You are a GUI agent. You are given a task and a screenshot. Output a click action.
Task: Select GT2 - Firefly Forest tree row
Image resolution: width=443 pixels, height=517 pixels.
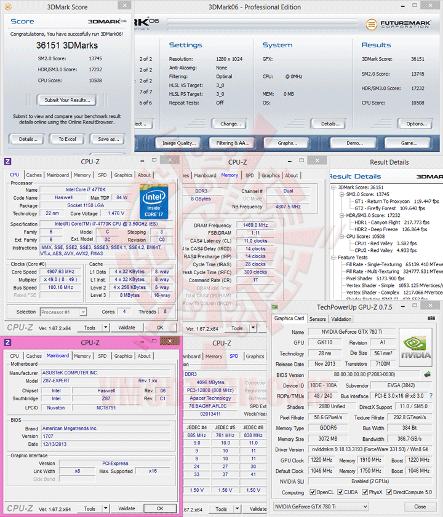coord(389,208)
